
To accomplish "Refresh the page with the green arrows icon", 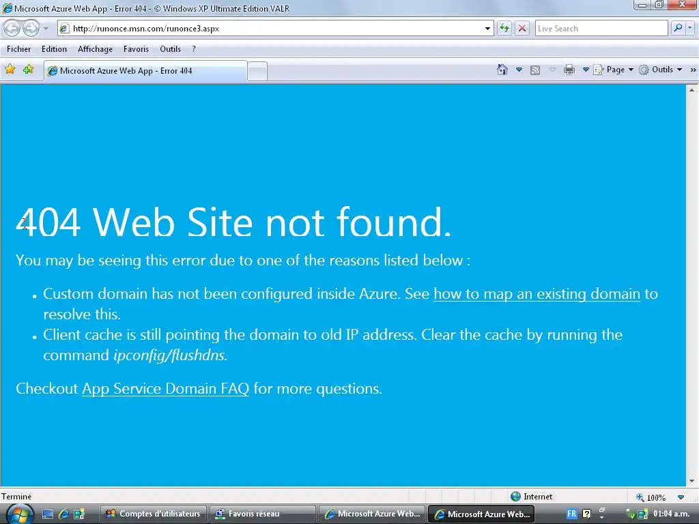I will 504,29.
